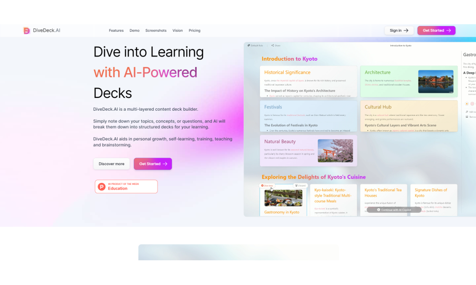Viewport: 476px width, 285px height.
Task: Click the Natural Beauty card title
Action: click(x=279, y=142)
